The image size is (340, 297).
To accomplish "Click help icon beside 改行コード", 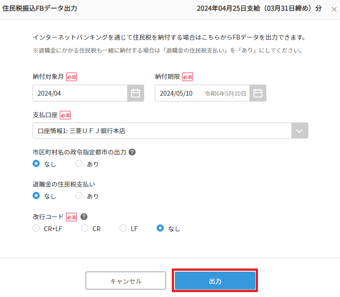I will click(x=84, y=216).
